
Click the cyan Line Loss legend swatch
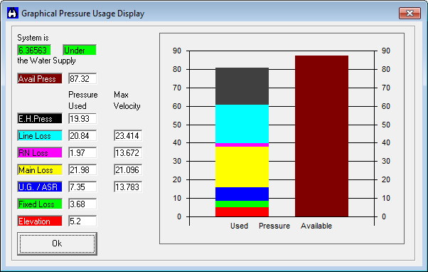40,135
